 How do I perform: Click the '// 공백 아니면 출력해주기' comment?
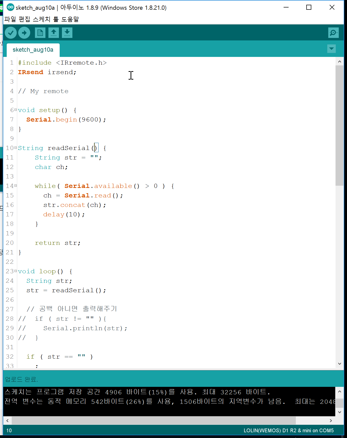tap(72, 309)
